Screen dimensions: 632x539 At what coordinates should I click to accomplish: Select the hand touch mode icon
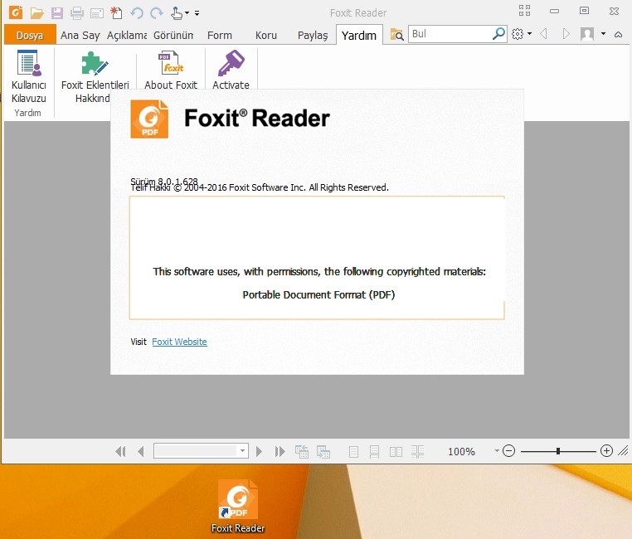176,13
